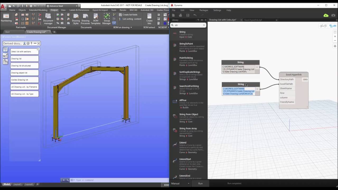Click the Run button in Dynamo
The image size is (338, 190).
point(200,183)
